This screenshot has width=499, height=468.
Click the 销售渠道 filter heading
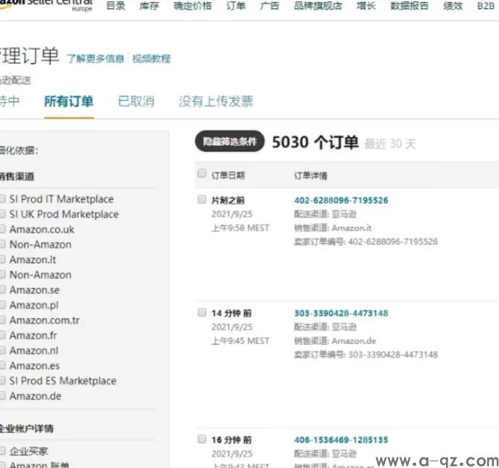tap(17, 177)
